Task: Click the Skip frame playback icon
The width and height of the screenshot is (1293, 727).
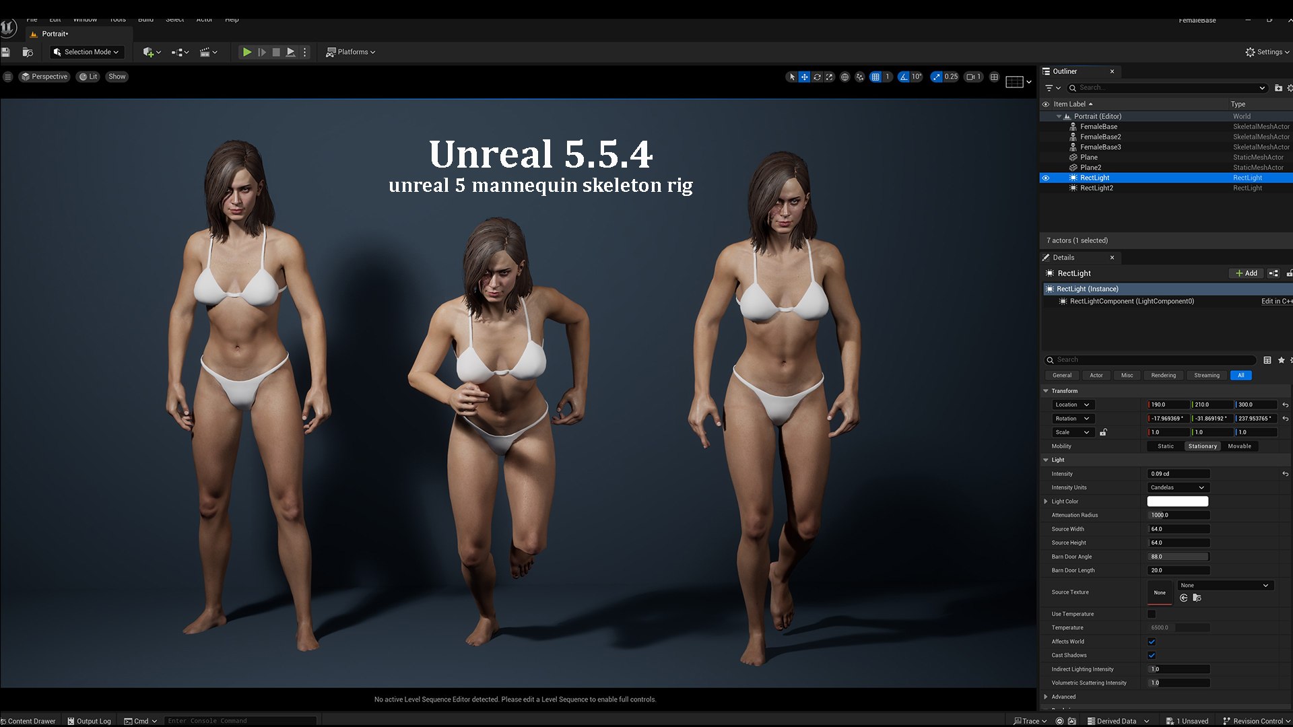Action: pyautogui.click(x=262, y=52)
